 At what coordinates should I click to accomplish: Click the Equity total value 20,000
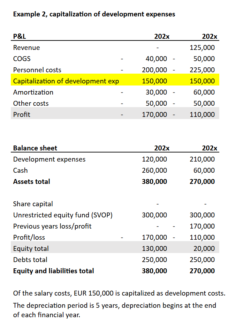coord(204,248)
